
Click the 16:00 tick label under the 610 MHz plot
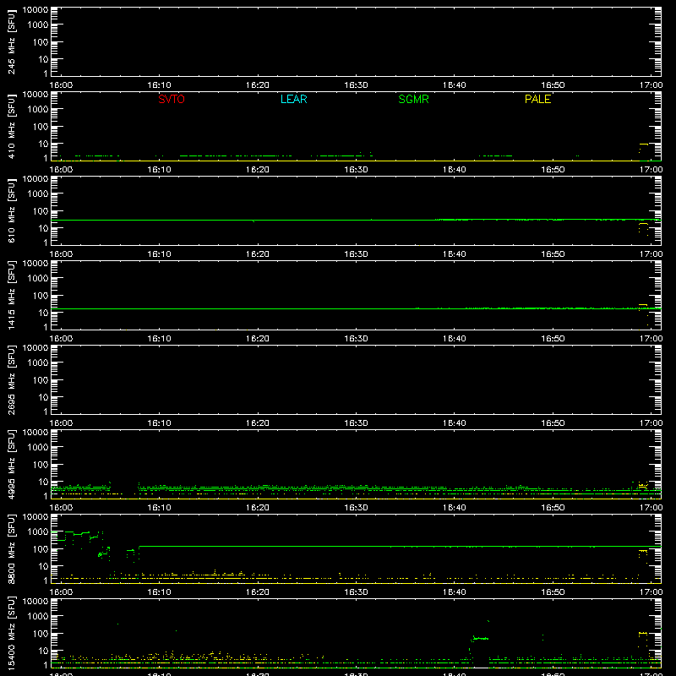[x=61, y=254]
